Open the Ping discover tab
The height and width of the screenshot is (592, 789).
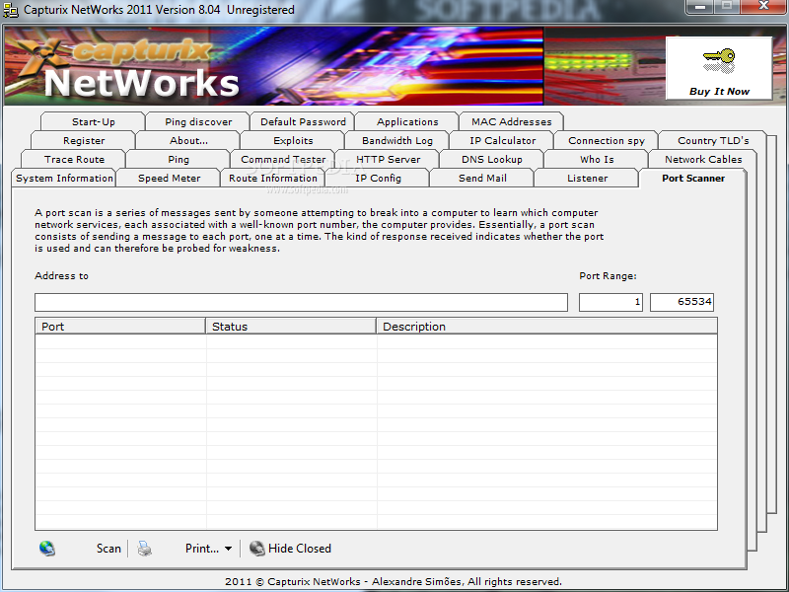click(198, 121)
